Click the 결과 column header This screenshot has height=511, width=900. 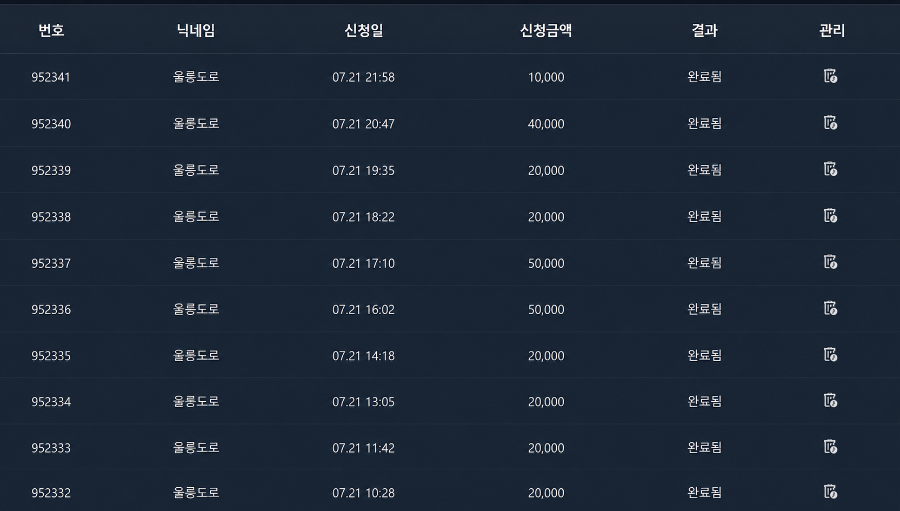pyautogui.click(x=704, y=30)
